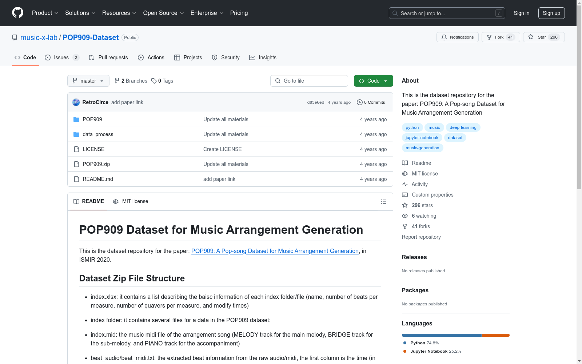Star the POP909-Dataset repository
Viewport: 582px width, 364px height.
coord(544,37)
